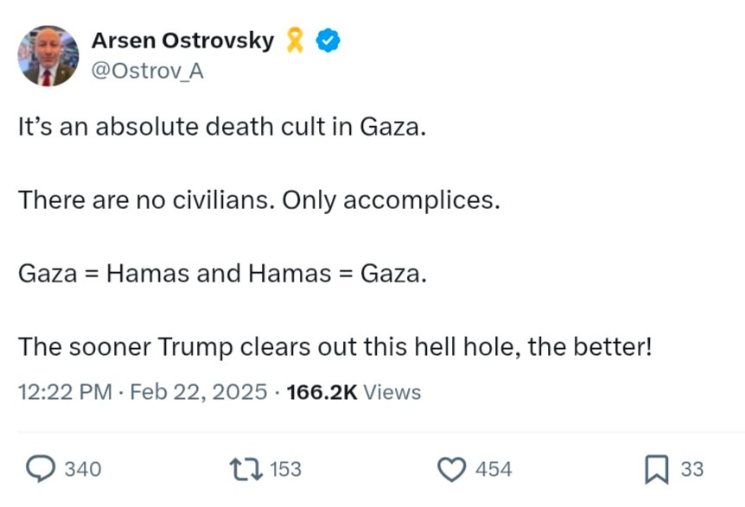Click the reply speech bubble icon
Image resolution: width=745 pixels, height=507 pixels.
(40, 469)
